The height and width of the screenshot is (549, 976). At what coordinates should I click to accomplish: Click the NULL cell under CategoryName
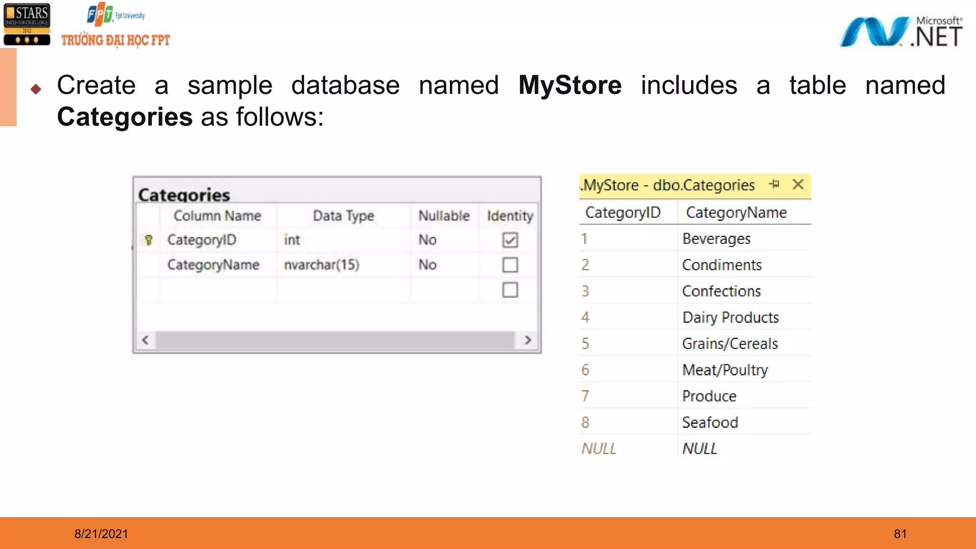[x=744, y=448]
